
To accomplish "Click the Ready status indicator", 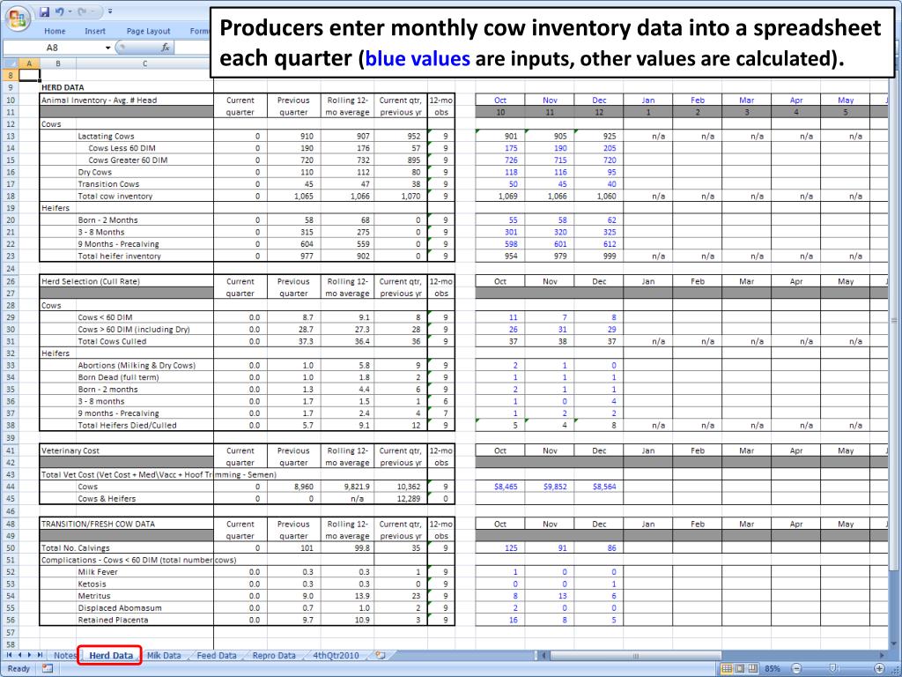I will 19,668.
